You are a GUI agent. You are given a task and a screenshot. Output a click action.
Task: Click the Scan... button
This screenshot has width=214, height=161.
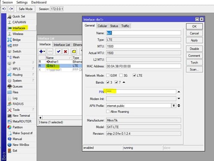pos(194,70)
